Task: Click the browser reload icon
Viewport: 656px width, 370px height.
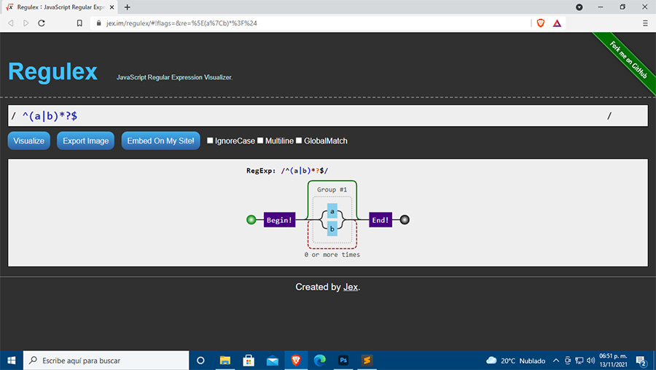Action: point(42,23)
